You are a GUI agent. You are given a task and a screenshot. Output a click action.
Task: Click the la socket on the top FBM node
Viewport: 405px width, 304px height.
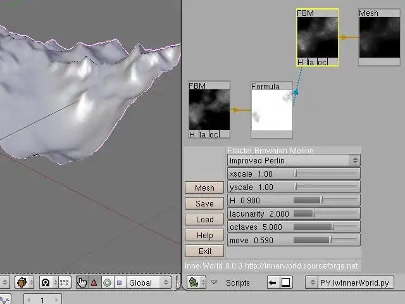pos(311,62)
